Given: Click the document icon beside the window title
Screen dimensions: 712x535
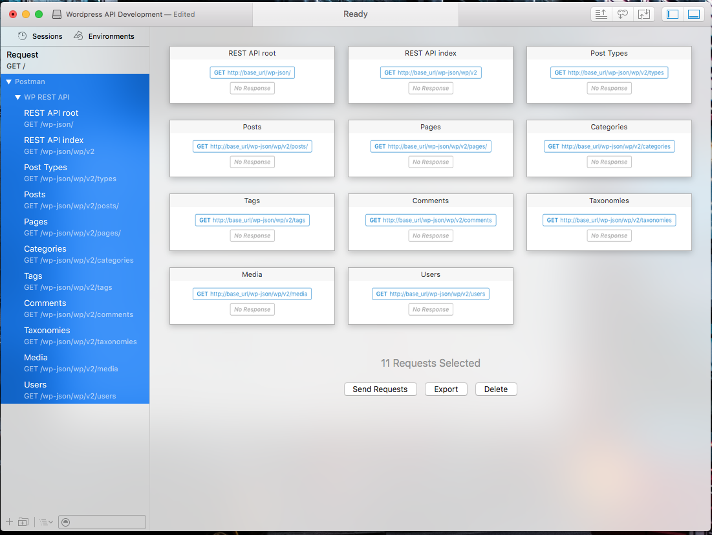Looking at the screenshot, I should point(57,14).
